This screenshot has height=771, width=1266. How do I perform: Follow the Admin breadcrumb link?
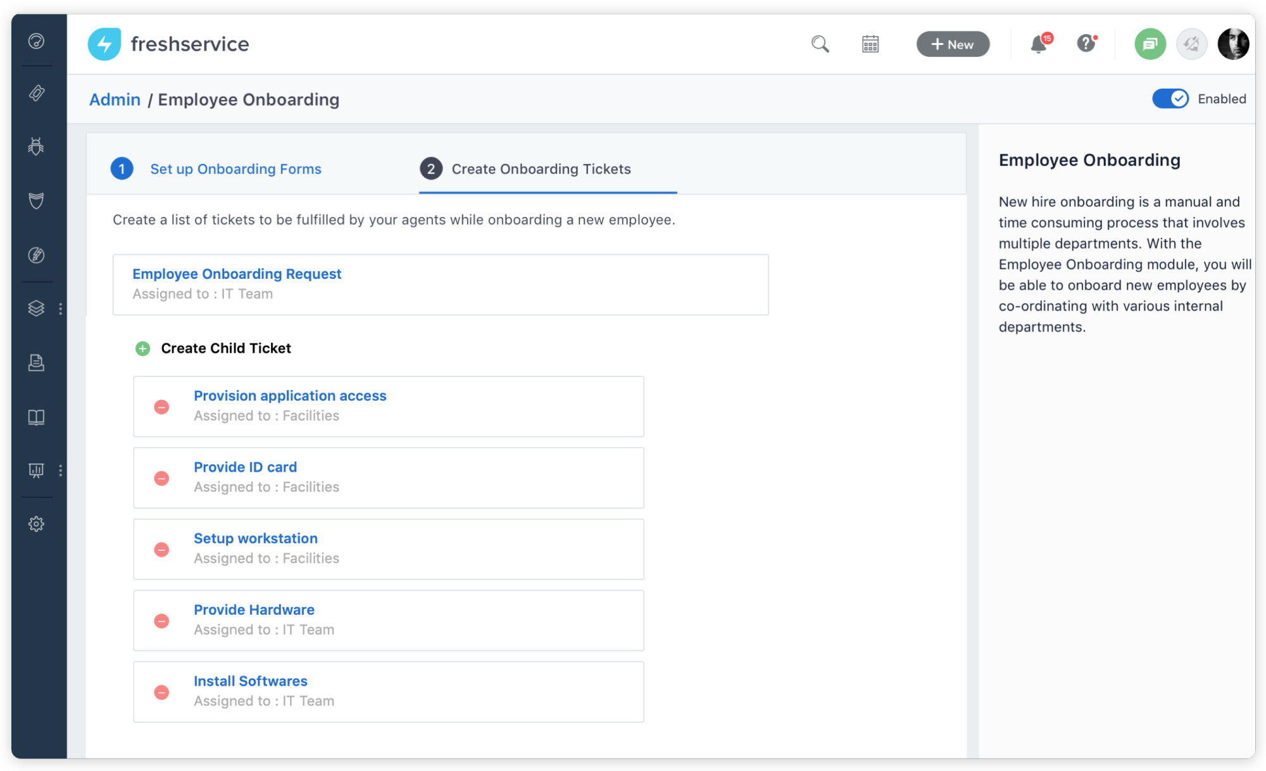(115, 100)
